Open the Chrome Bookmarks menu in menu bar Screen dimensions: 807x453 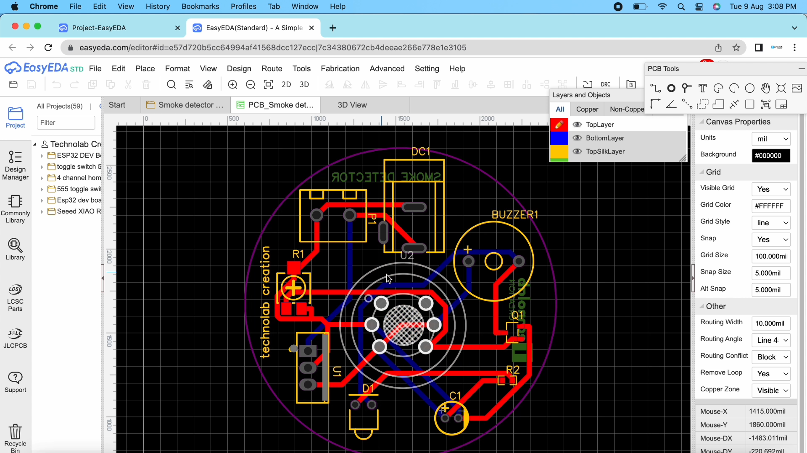coord(200,6)
